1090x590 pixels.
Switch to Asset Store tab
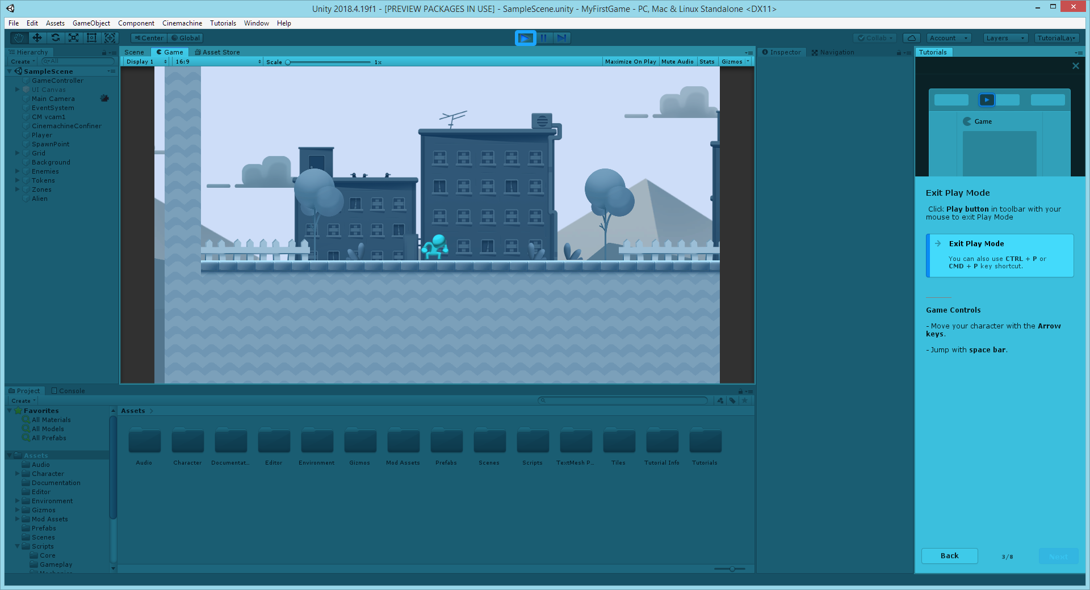(217, 52)
